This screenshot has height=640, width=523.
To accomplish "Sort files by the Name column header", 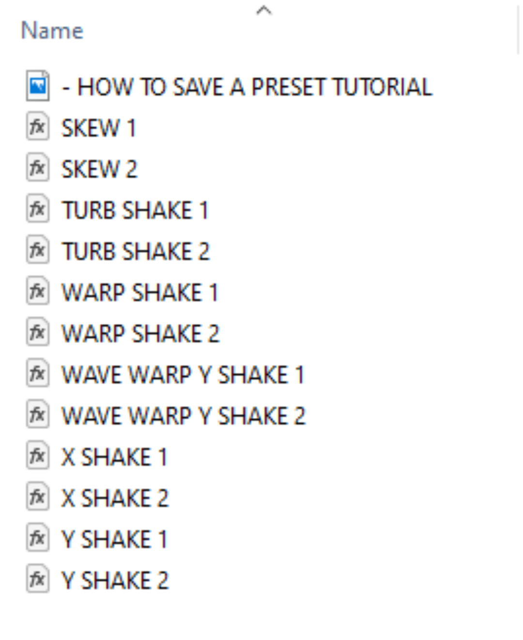I will coord(52,31).
